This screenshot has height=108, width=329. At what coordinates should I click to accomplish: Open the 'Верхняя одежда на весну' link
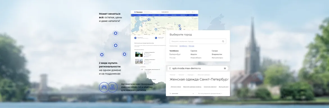[192, 86]
